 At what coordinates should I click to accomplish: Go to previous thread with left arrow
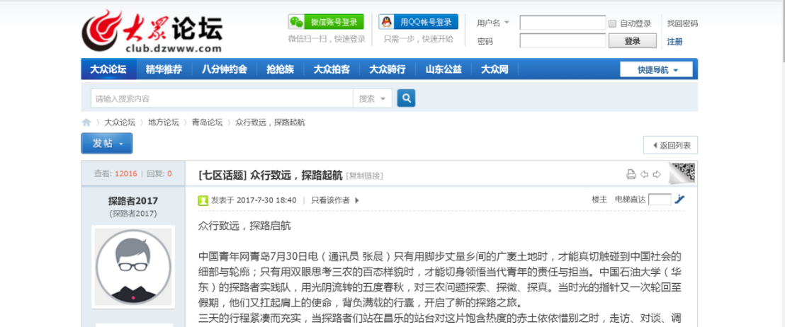[644, 175]
